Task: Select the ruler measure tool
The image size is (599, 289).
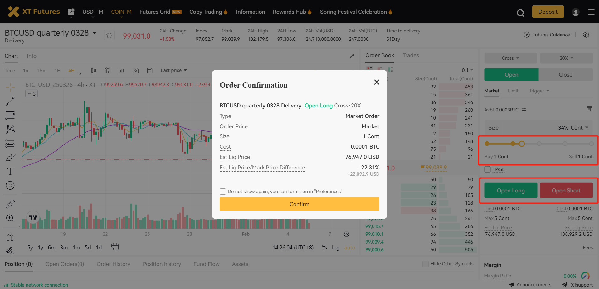Action: coord(10,204)
